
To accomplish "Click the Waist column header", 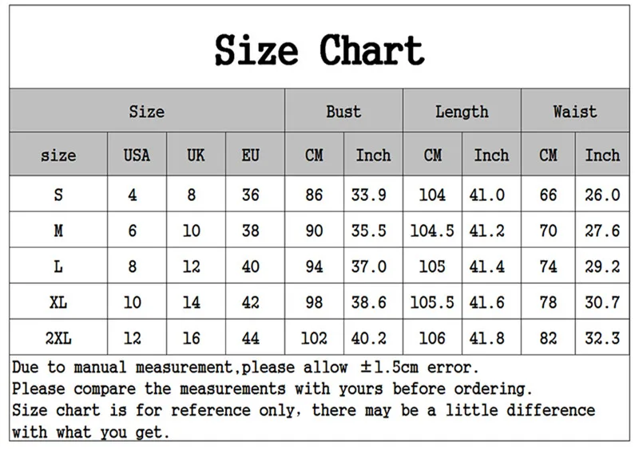I will pyautogui.click(x=574, y=112).
